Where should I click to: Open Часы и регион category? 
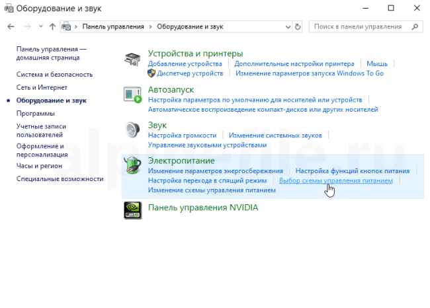[39, 166]
